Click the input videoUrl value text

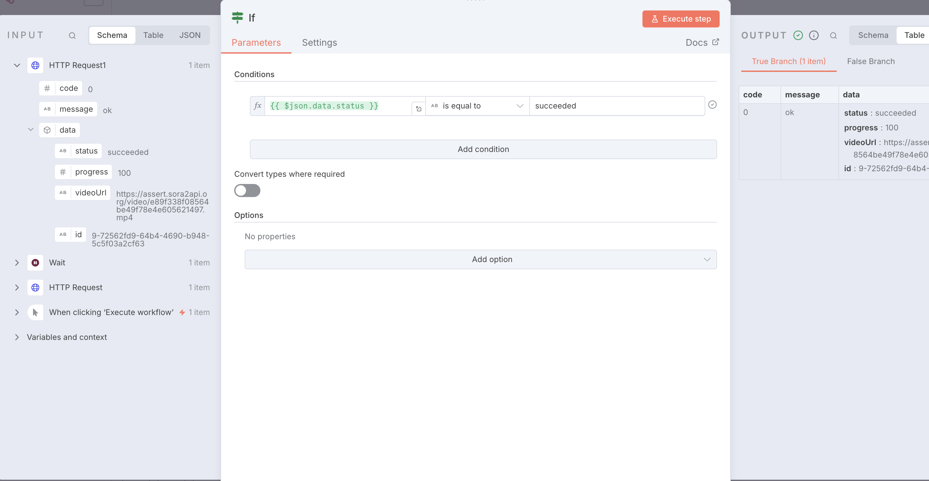click(x=162, y=206)
